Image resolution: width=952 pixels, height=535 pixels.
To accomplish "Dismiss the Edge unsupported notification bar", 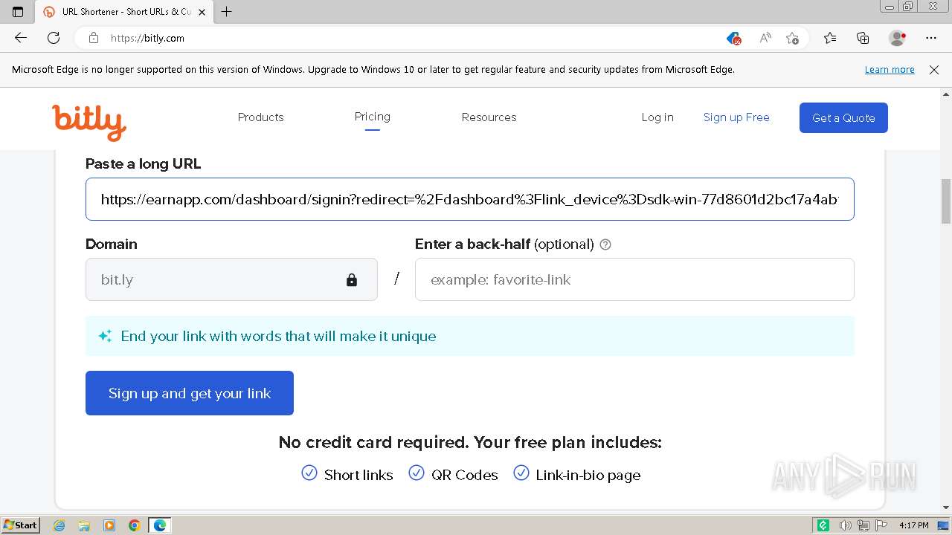I will (934, 70).
